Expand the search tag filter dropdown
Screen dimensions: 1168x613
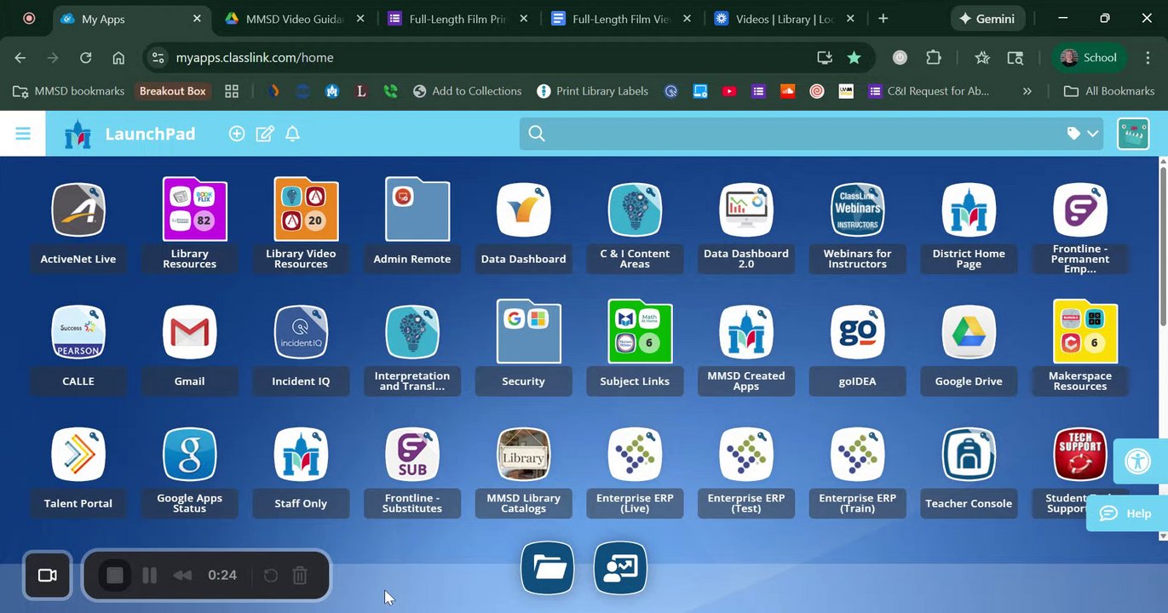point(1084,134)
